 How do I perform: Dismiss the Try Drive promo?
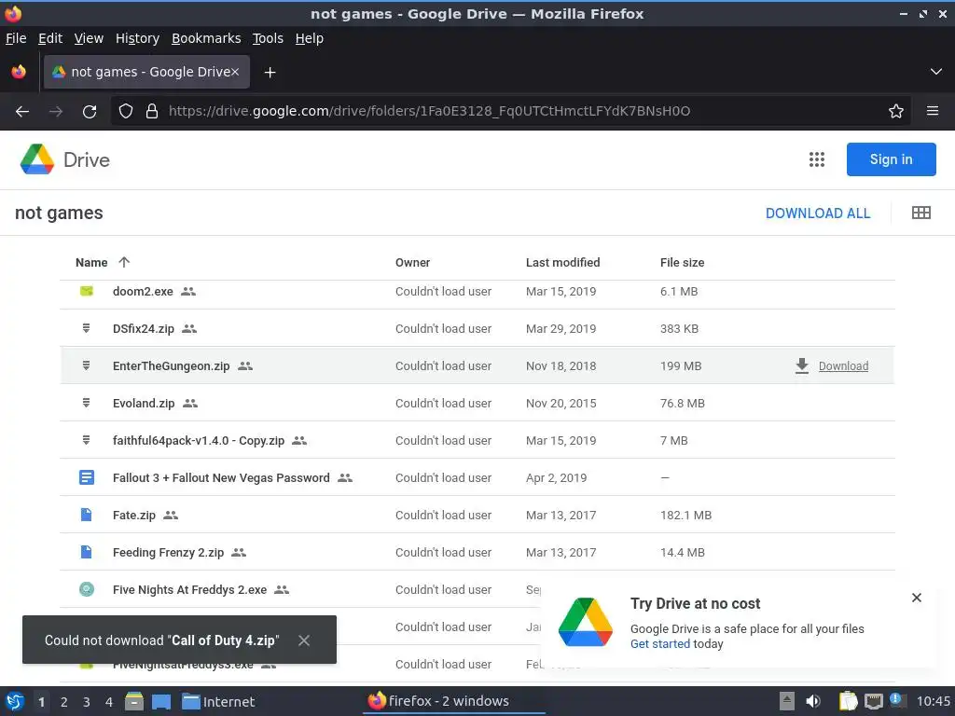pyautogui.click(x=916, y=598)
